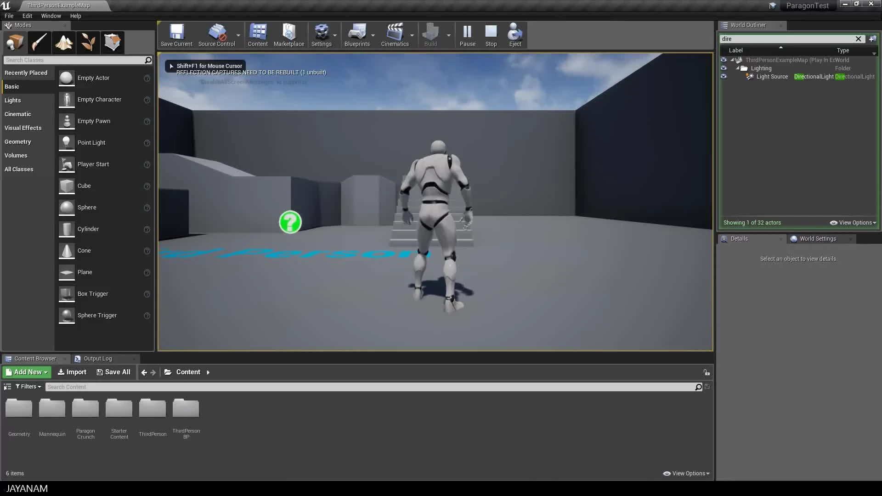Switch to Landscape mode
Image resolution: width=882 pixels, height=496 pixels.
(63, 42)
